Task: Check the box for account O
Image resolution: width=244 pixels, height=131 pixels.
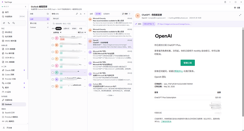Action: click(x=53, y=86)
